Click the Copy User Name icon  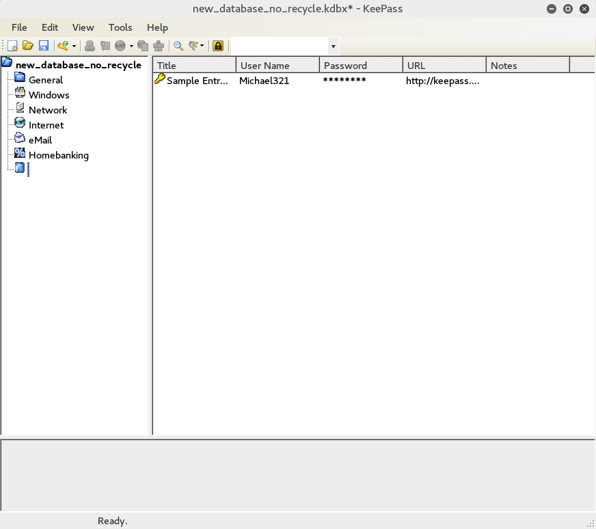tap(90, 46)
